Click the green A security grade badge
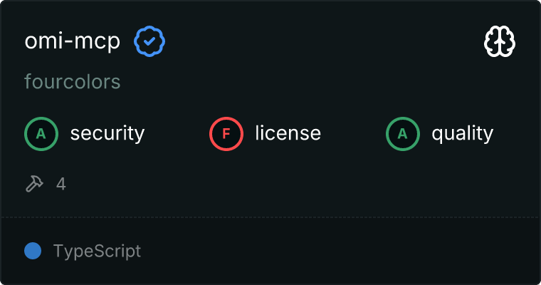Screen dimensions: 541x285 click(41, 133)
